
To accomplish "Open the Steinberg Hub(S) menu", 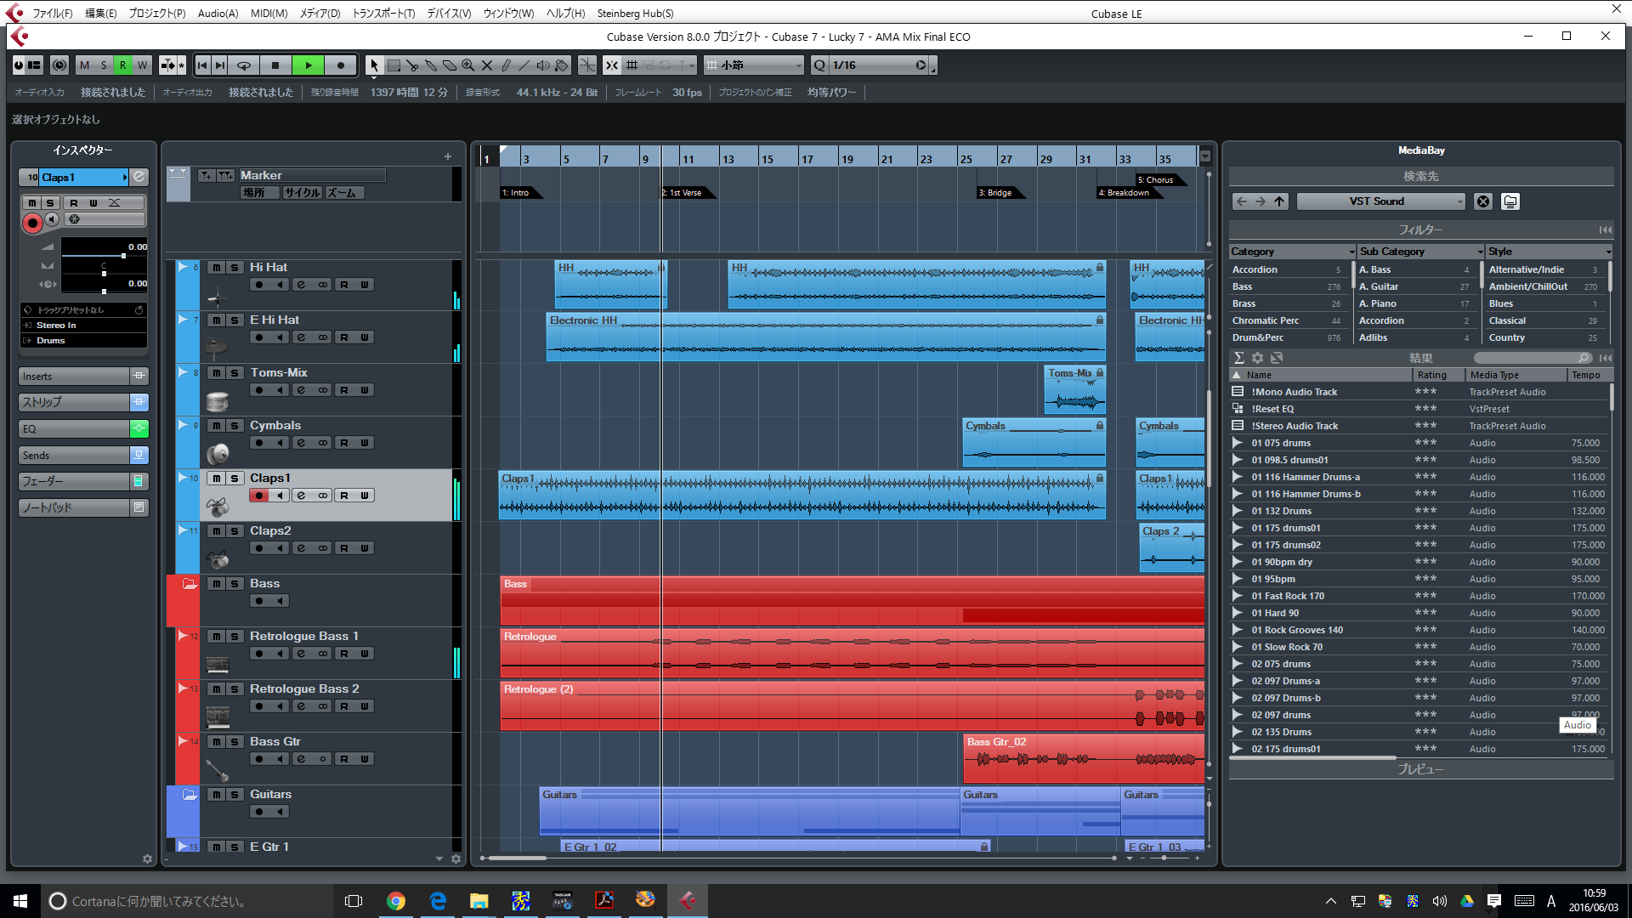I will [x=636, y=14].
